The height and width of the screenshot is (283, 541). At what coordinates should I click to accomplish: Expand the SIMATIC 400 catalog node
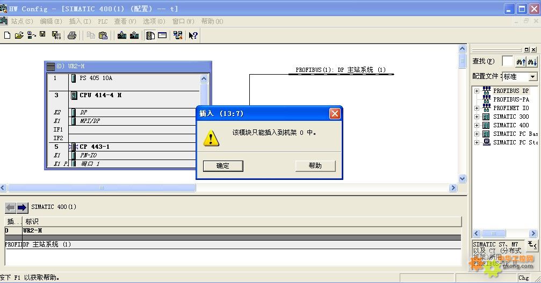pyautogui.click(x=477, y=126)
